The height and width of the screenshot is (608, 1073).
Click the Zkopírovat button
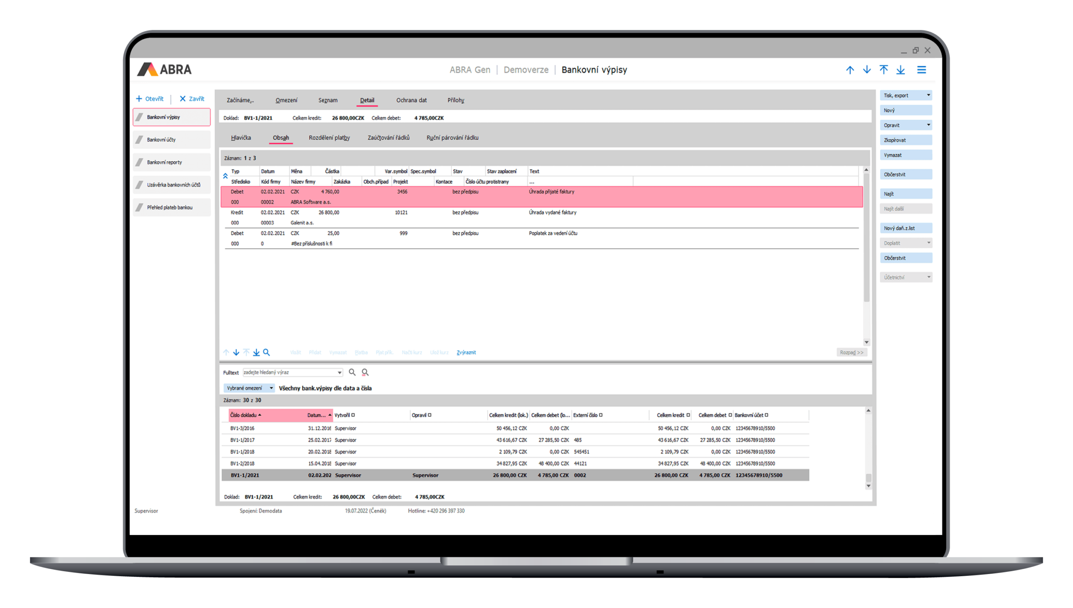(906, 140)
